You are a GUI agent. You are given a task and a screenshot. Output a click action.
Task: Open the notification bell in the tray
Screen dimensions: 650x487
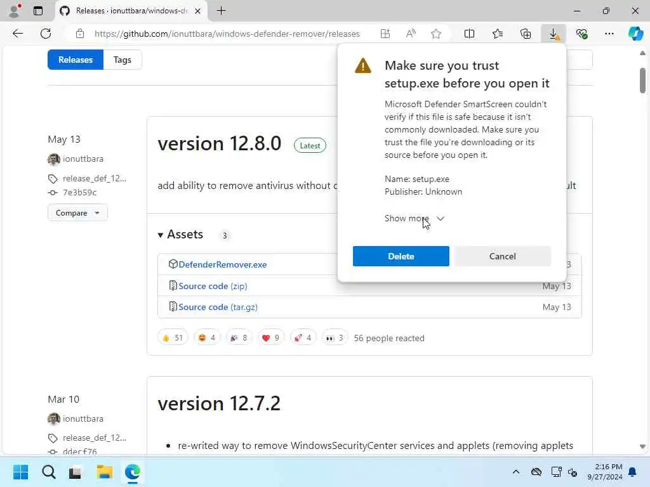633,472
